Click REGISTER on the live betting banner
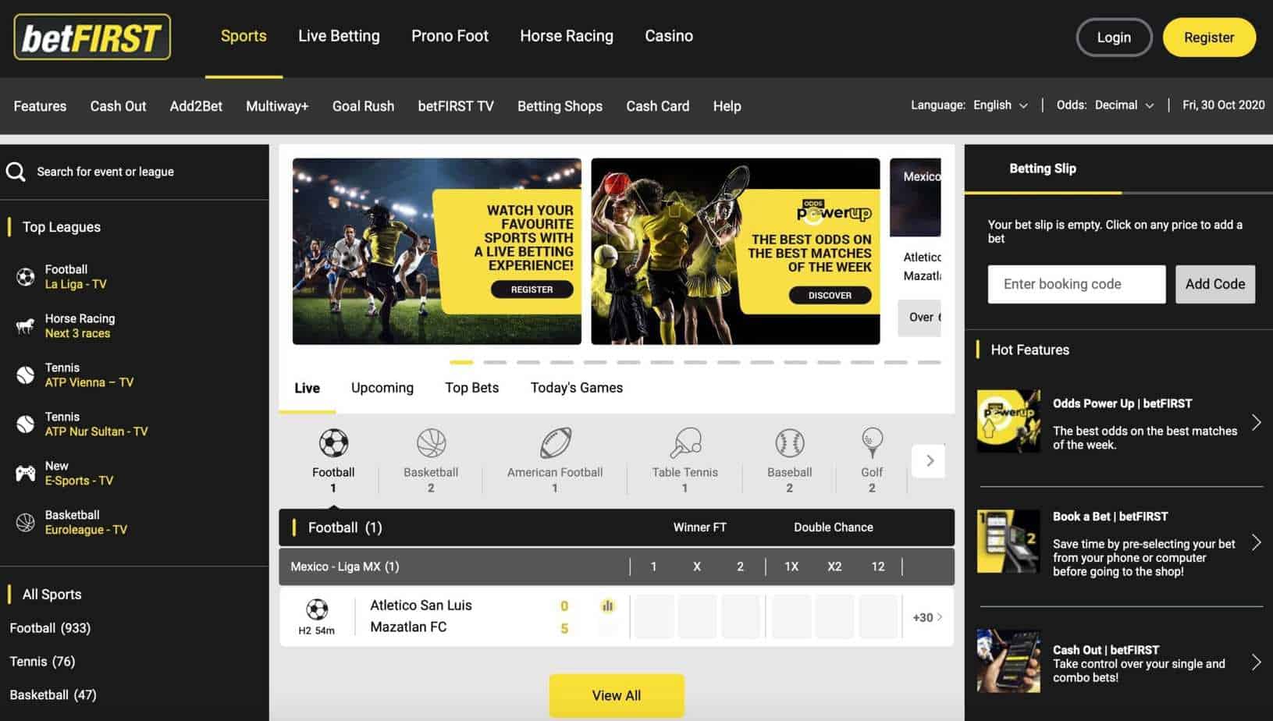The height and width of the screenshot is (721, 1273). point(532,289)
